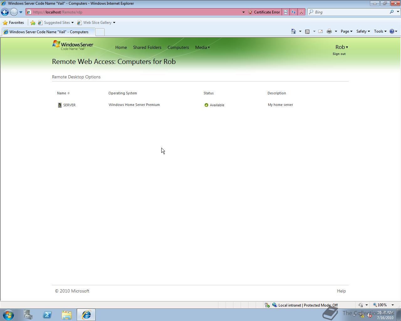Expand the Media navigation menu
The width and height of the screenshot is (401, 321).
click(x=202, y=47)
